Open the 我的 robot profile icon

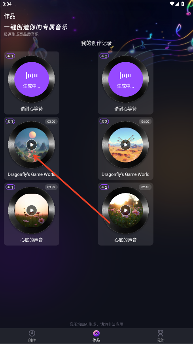[161, 333]
